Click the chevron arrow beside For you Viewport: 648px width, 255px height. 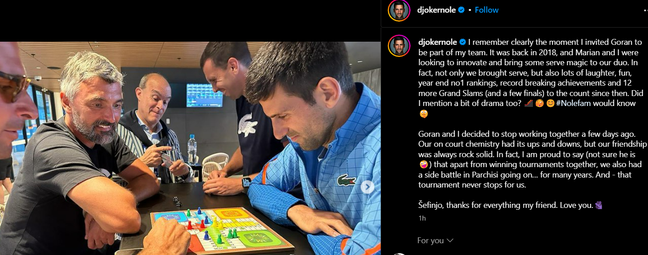tap(450, 241)
